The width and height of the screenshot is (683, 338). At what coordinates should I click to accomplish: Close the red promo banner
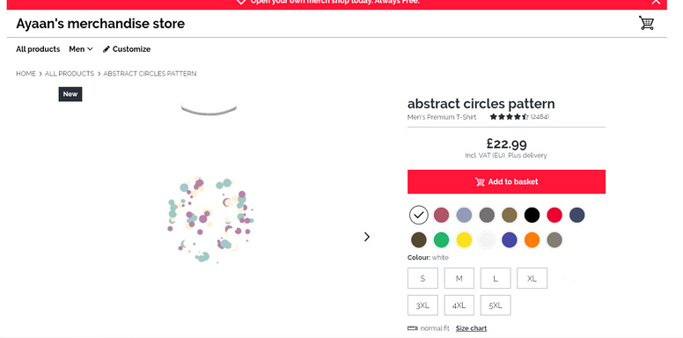click(x=656, y=2)
